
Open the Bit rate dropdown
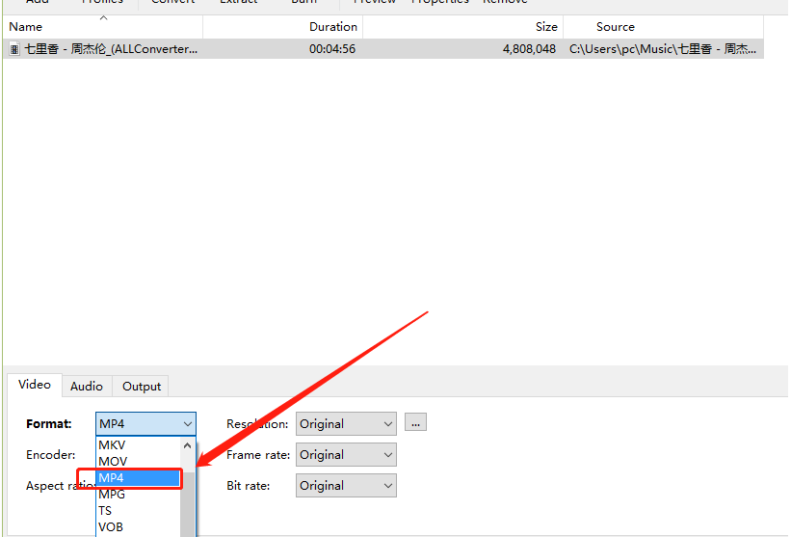tap(346, 486)
